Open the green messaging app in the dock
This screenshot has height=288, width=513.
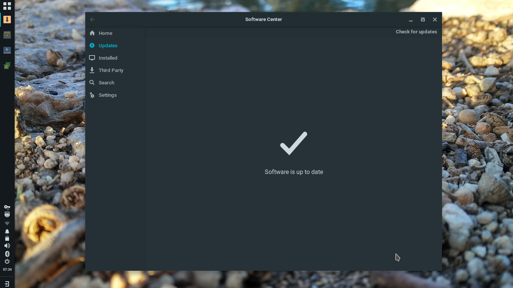click(x=7, y=65)
